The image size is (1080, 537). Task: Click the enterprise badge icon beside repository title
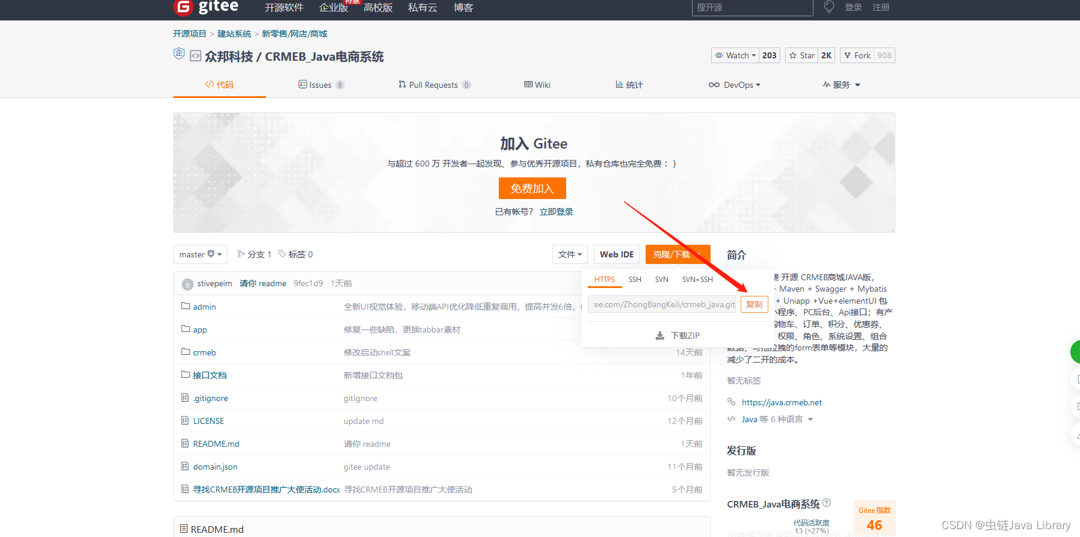(x=179, y=54)
